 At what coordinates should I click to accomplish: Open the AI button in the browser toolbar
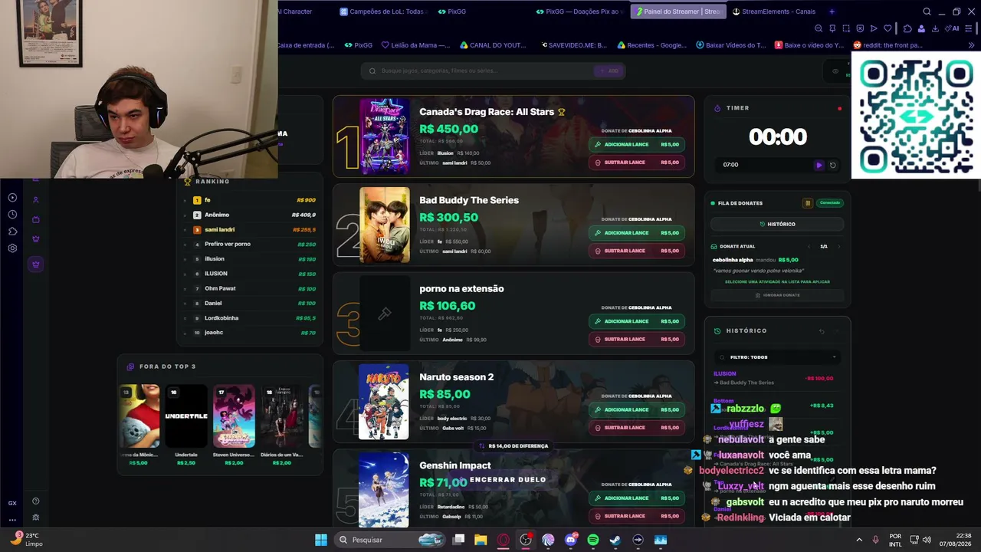coord(953,28)
